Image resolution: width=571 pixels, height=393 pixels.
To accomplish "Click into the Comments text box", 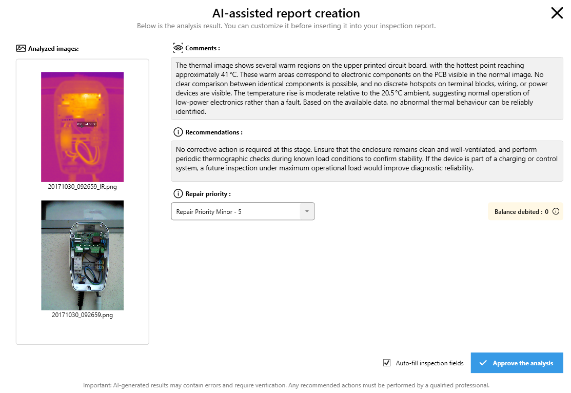I will [x=367, y=88].
